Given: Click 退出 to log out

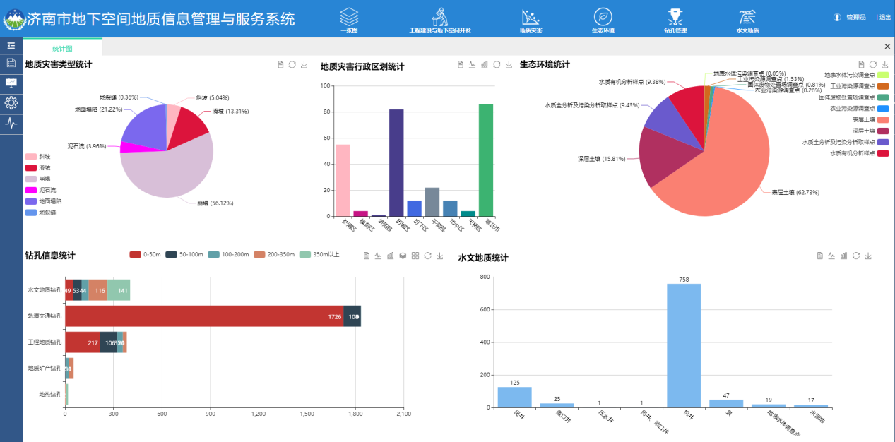Looking at the screenshot, I should (884, 18).
